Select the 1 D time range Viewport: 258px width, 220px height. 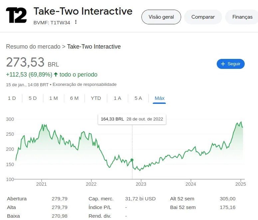12,98
